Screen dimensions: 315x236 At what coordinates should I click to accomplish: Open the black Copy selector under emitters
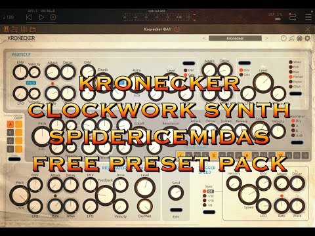pos(14,159)
